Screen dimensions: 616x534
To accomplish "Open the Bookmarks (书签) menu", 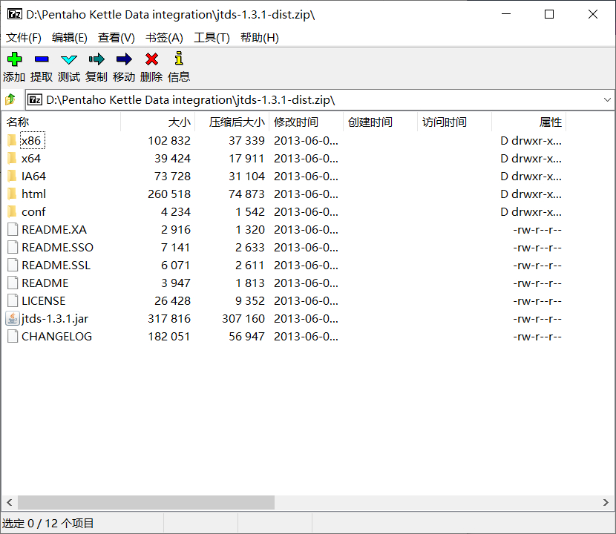I will click(164, 38).
